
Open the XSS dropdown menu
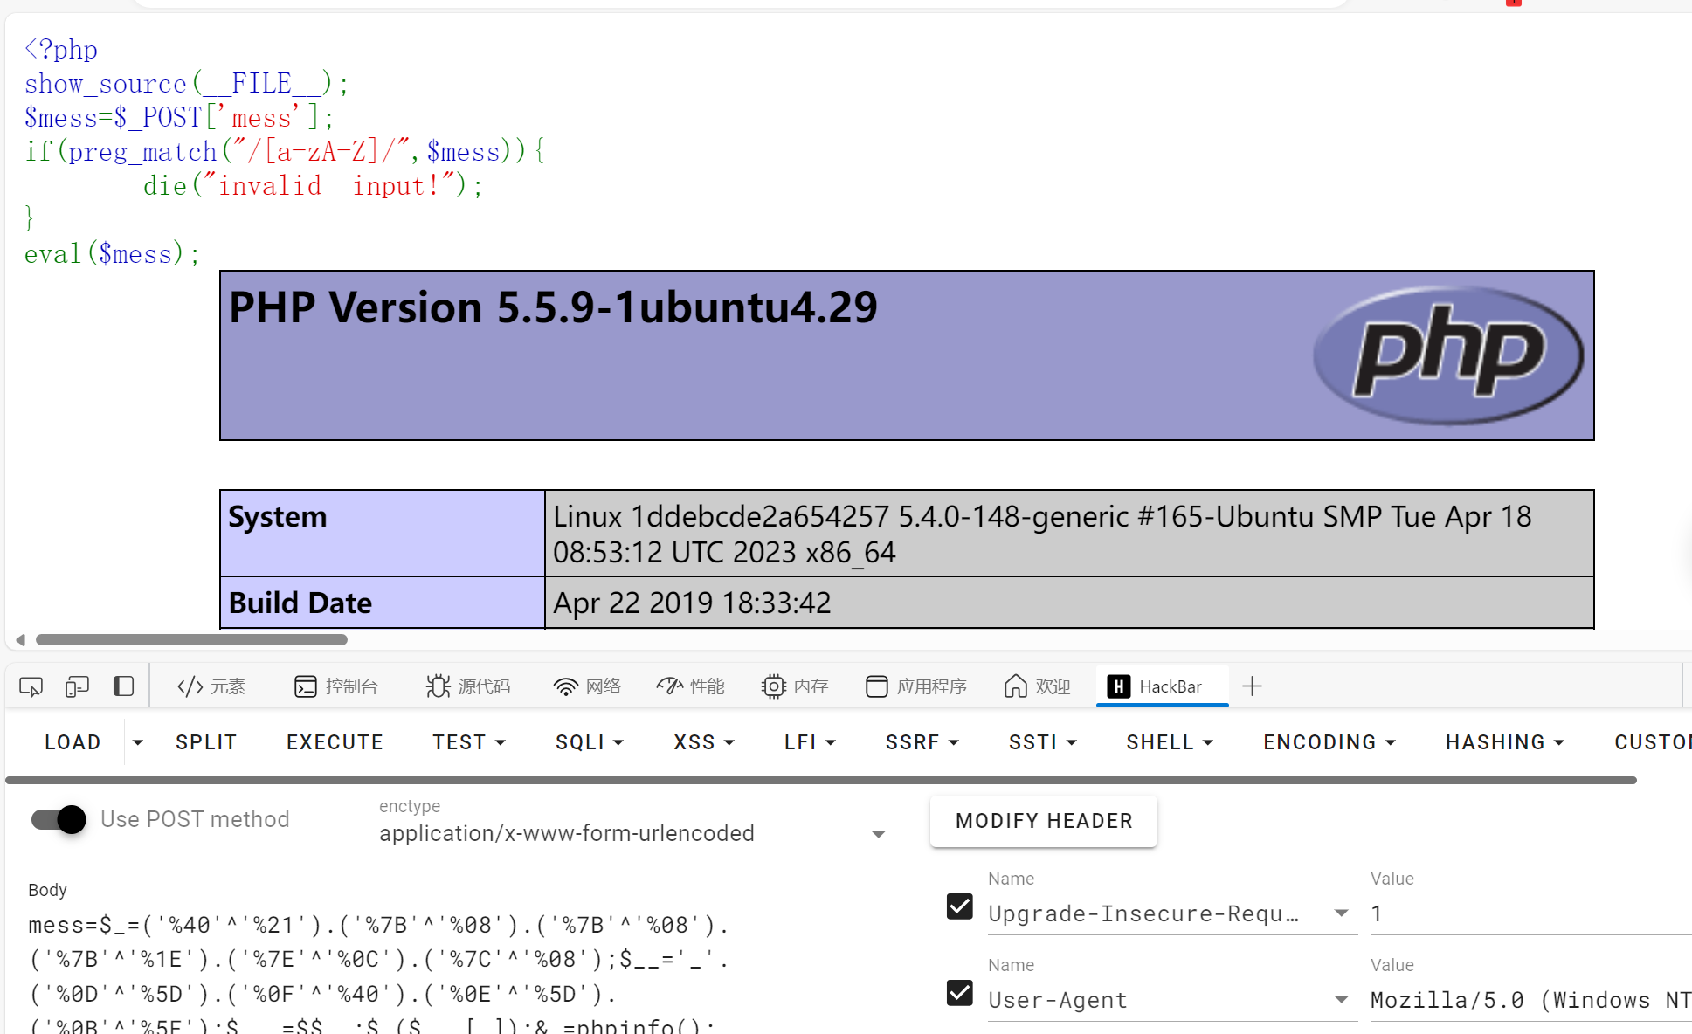(x=704, y=742)
